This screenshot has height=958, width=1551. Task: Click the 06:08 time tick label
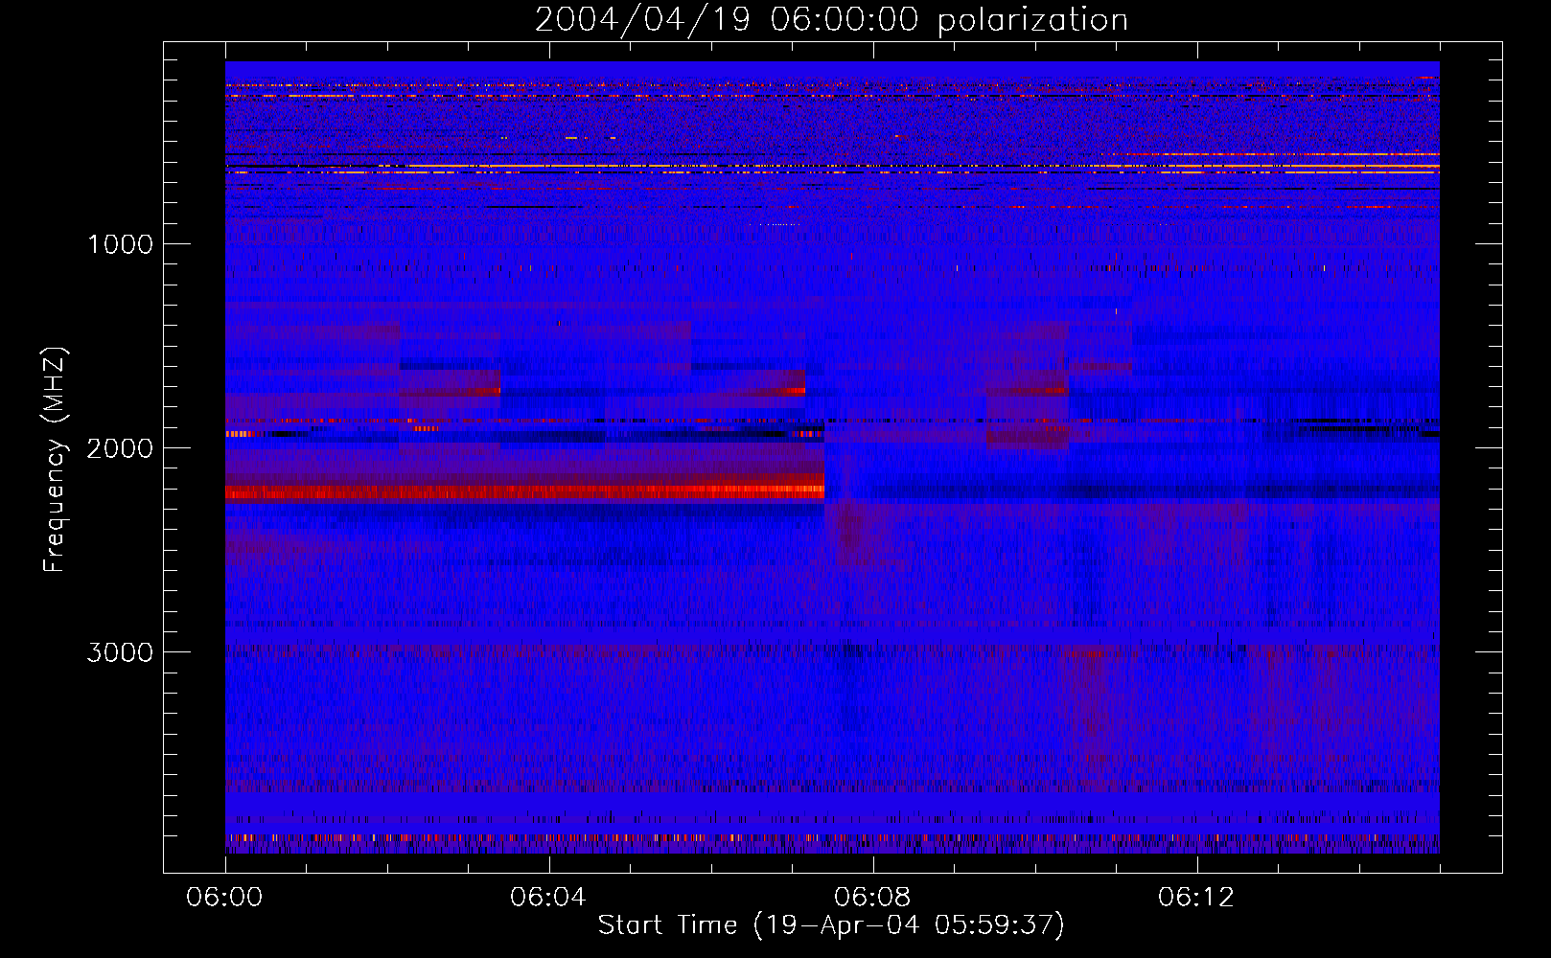[x=872, y=897]
